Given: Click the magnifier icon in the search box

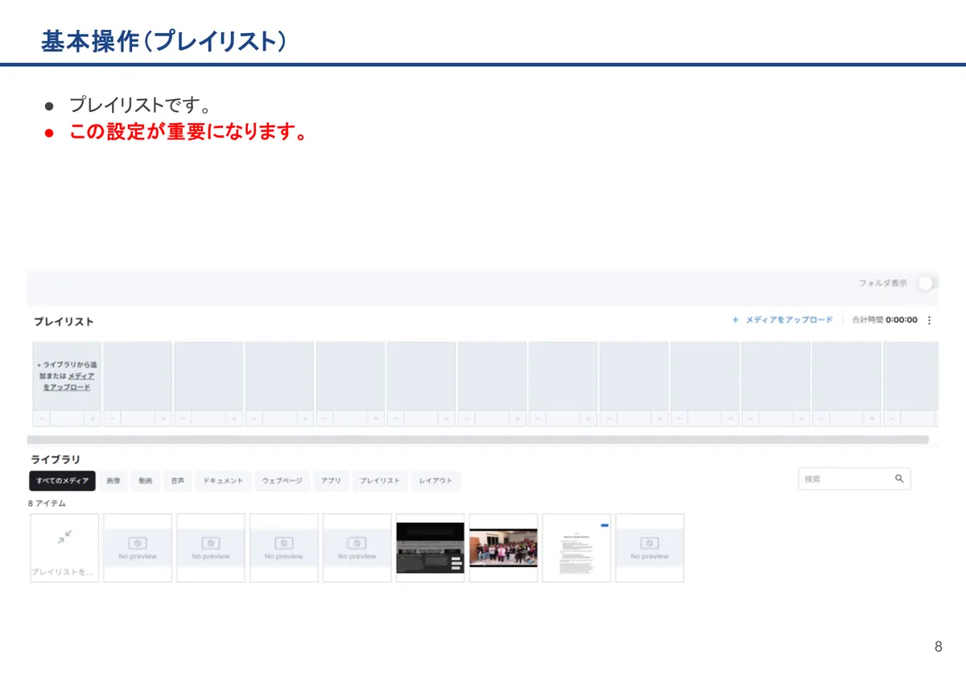Looking at the screenshot, I should 899,479.
